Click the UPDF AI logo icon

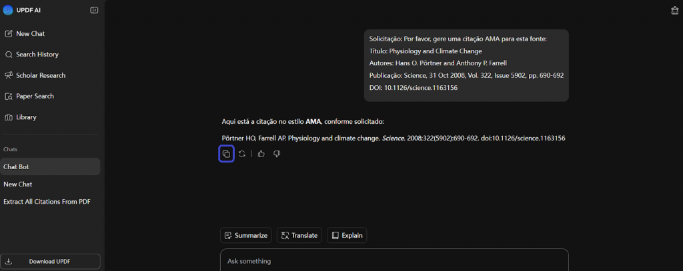[8, 10]
